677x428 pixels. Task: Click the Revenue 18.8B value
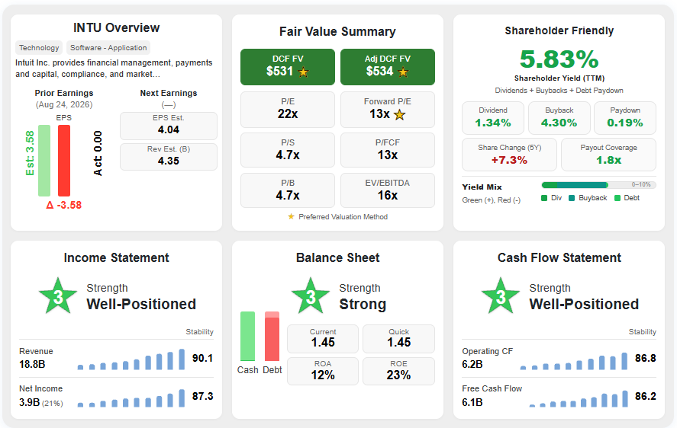[32, 364]
